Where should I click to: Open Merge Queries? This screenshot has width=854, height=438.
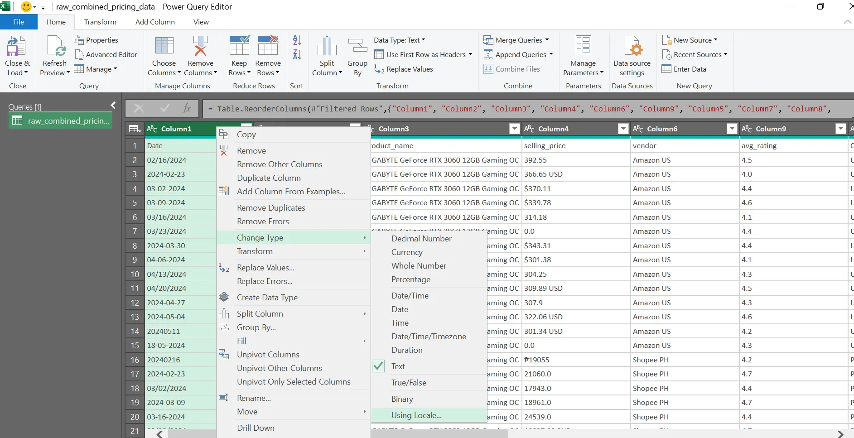coord(516,40)
